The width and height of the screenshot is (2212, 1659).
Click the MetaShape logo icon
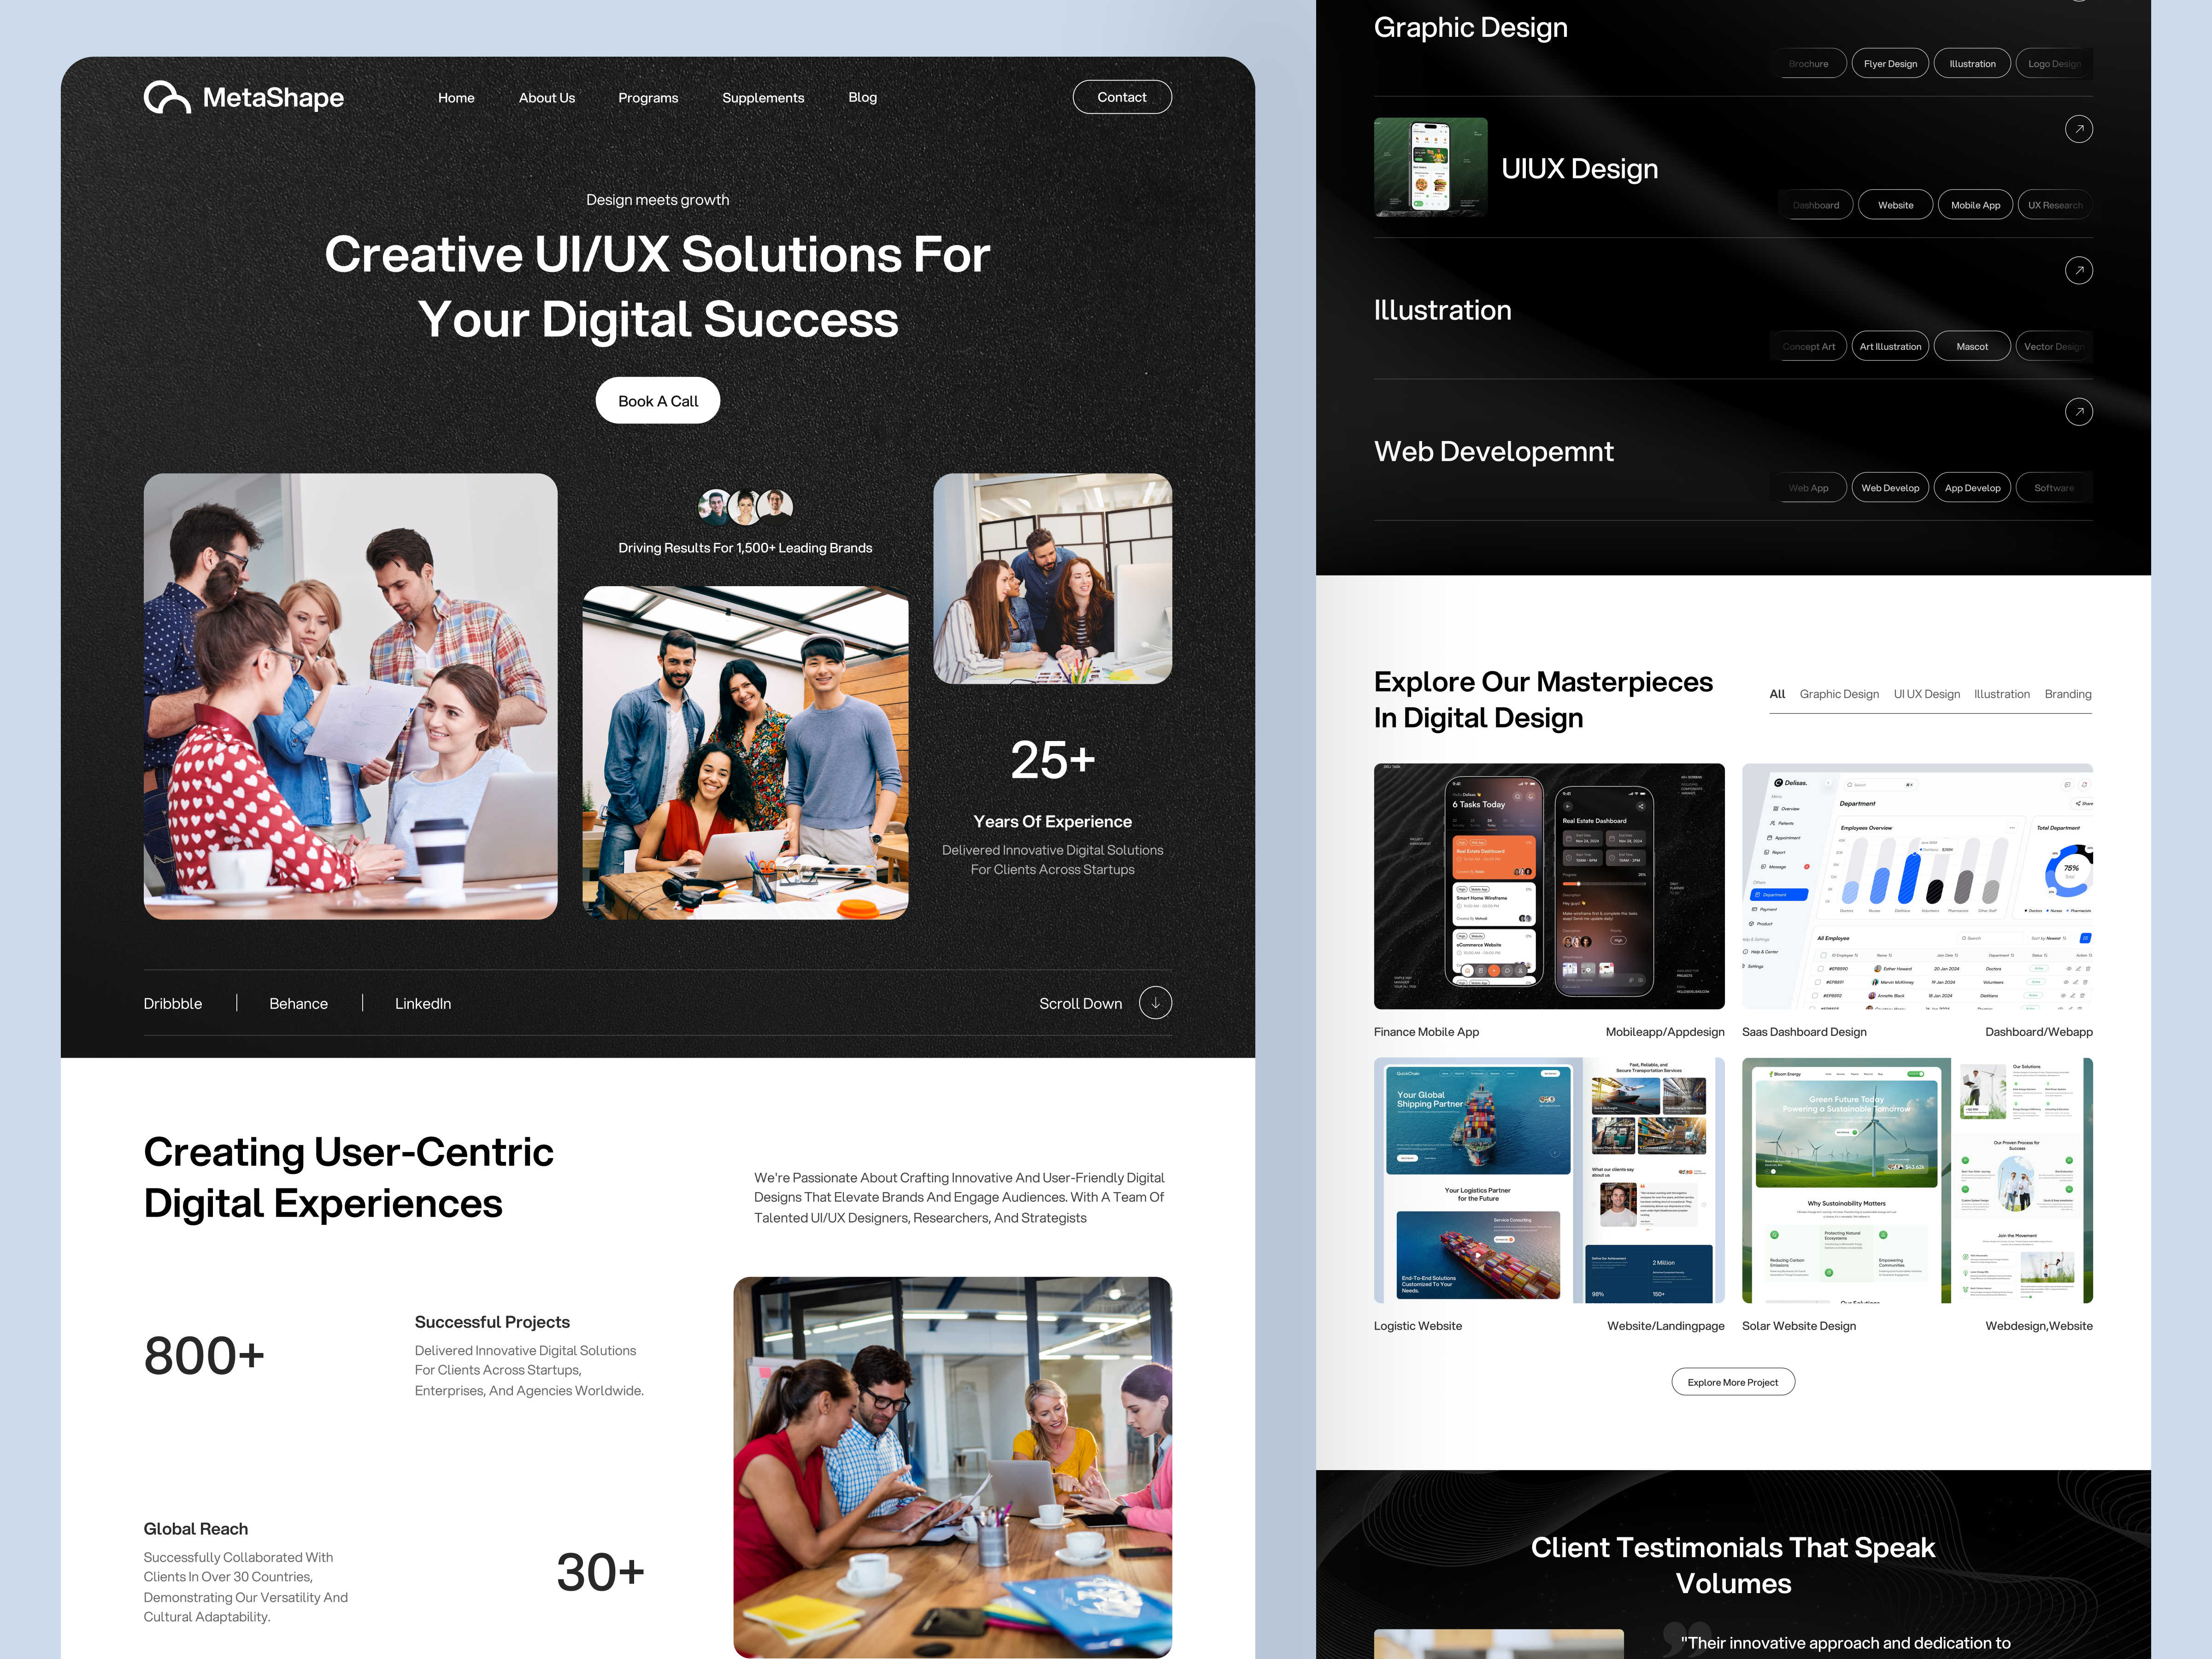(x=167, y=97)
